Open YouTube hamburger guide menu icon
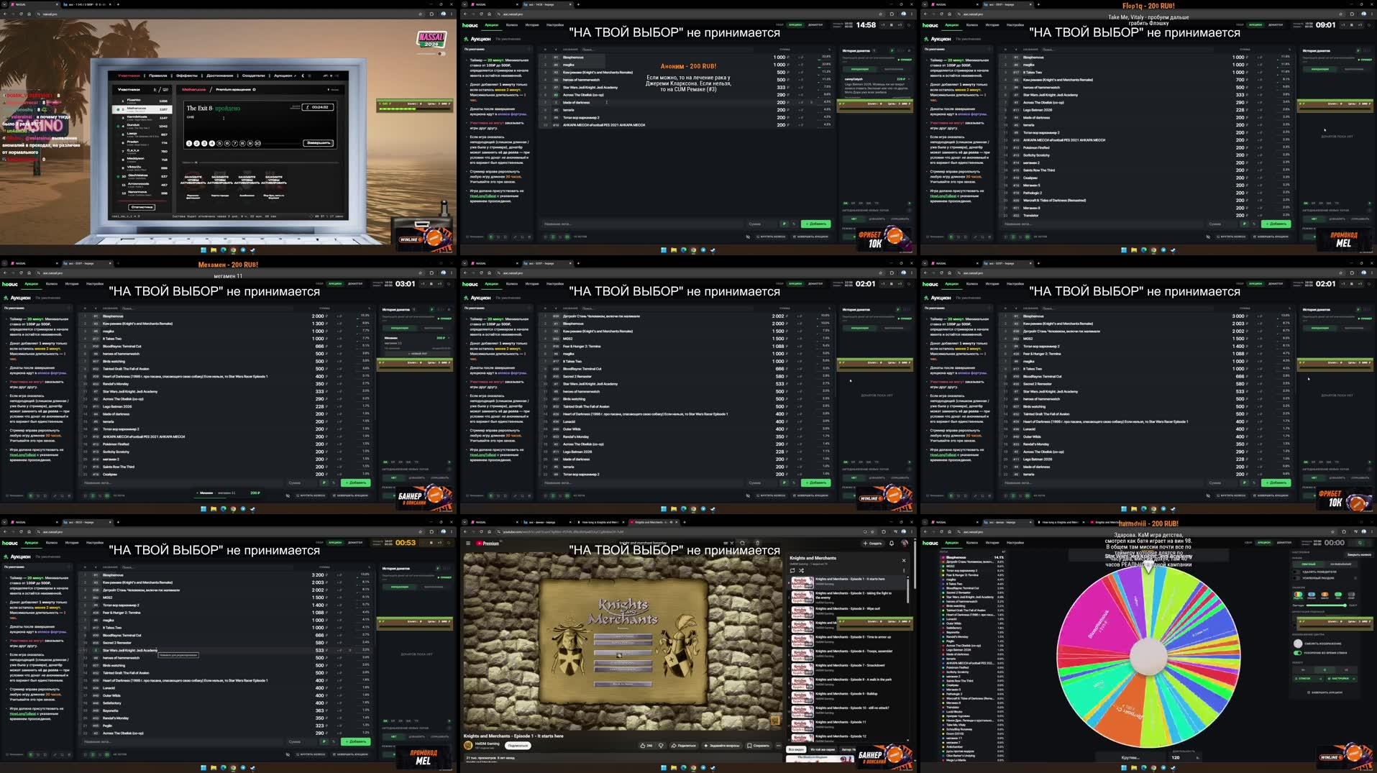 (x=468, y=543)
